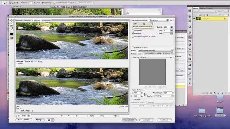This screenshot has width=230, height=129.
Task: Click the Arrière-plan layer thumbnail
Action: coord(198,19)
